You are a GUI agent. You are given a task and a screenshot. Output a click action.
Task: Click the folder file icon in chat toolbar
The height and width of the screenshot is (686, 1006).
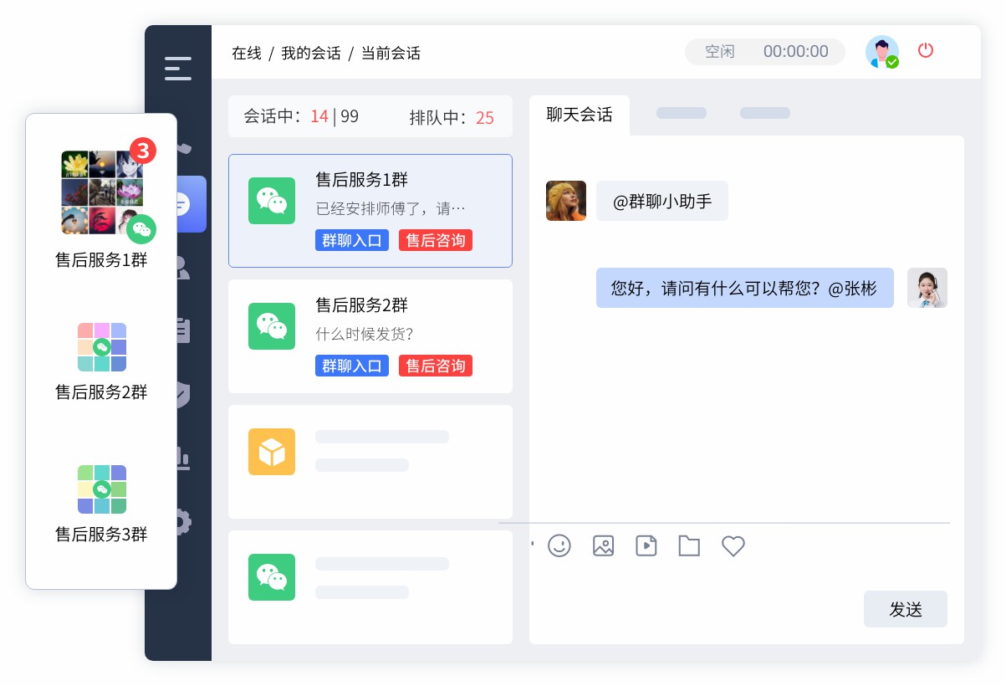point(689,546)
